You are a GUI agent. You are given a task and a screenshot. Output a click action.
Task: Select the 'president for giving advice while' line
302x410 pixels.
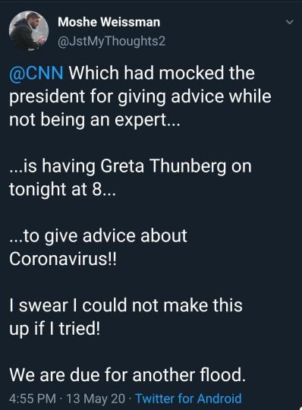[140, 96]
